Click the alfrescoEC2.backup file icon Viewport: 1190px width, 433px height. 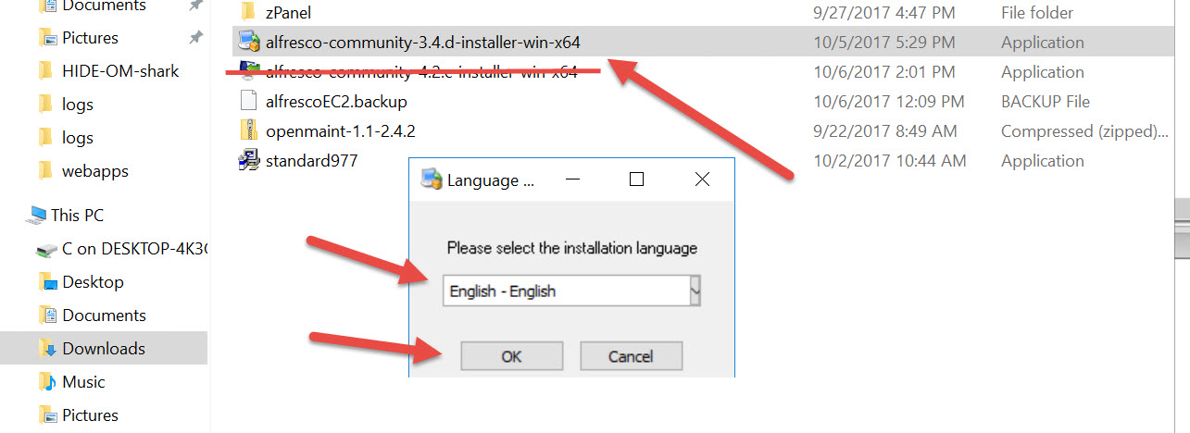click(248, 102)
